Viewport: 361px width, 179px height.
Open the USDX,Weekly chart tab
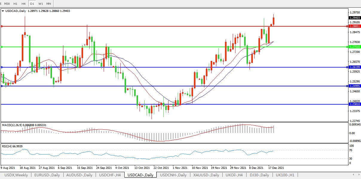[16, 175]
